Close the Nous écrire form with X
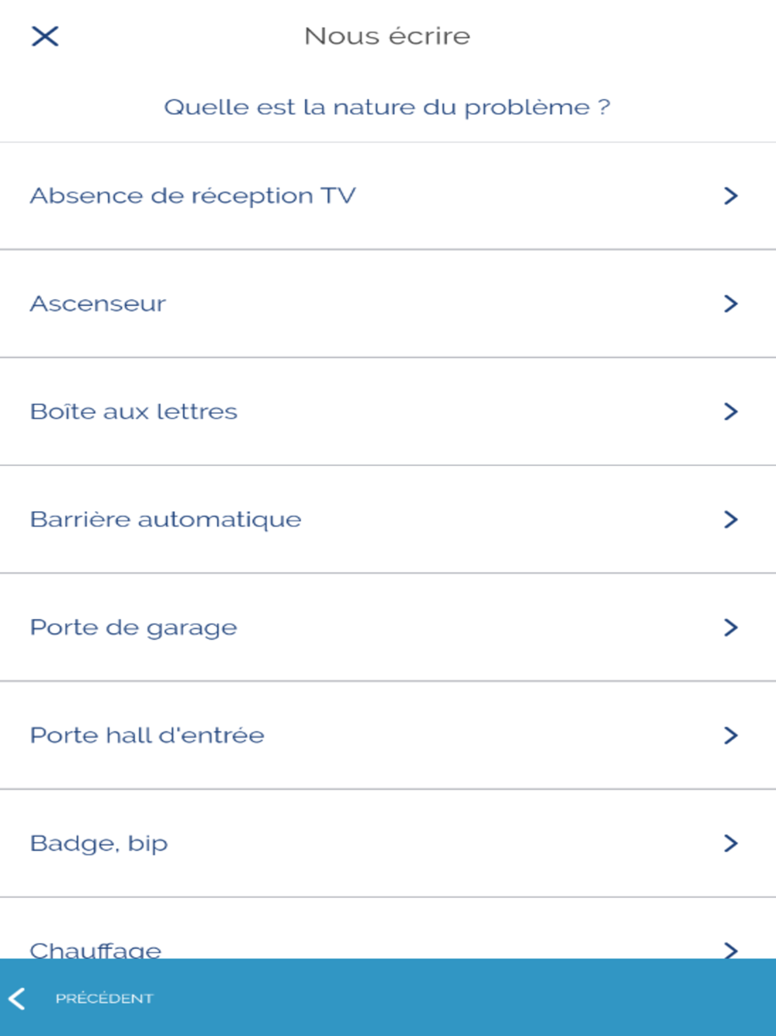Image resolution: width=776 pixels, height=1036 pixels. pyautogui.click(x=45, y=36)
